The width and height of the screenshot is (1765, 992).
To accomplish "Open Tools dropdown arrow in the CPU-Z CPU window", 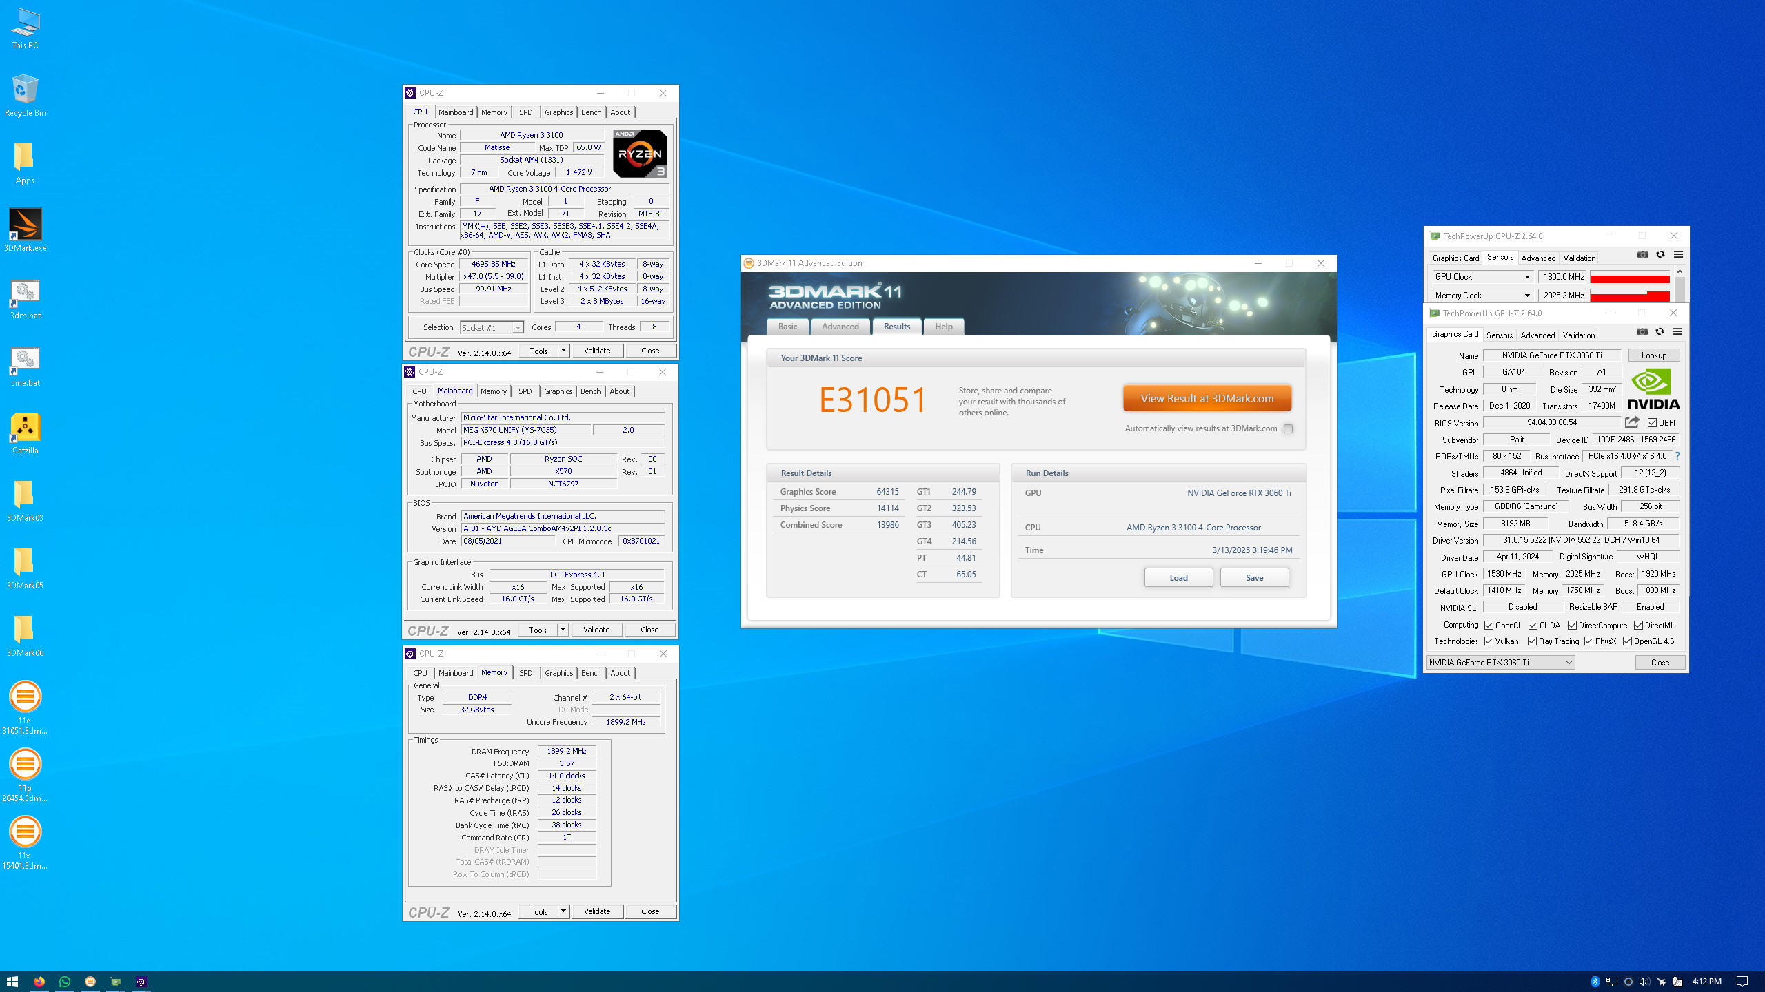I will click(563, 351).
